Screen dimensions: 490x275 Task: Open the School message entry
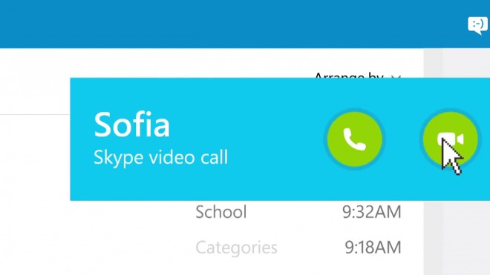(x=221, y=212)
